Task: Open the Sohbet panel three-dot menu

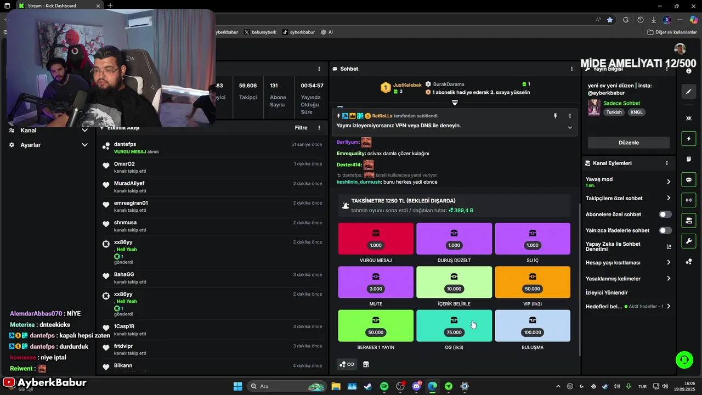Action: [x=571, y=69]
